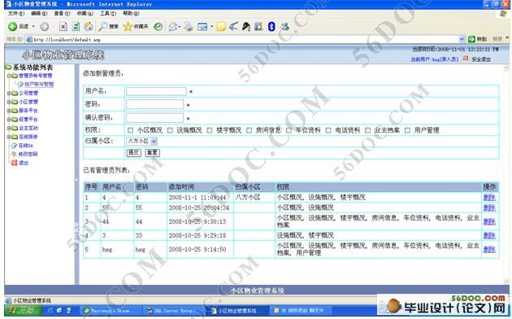
Task: Expand the 小区管理 tree node
Action: [x=9, y=102]
